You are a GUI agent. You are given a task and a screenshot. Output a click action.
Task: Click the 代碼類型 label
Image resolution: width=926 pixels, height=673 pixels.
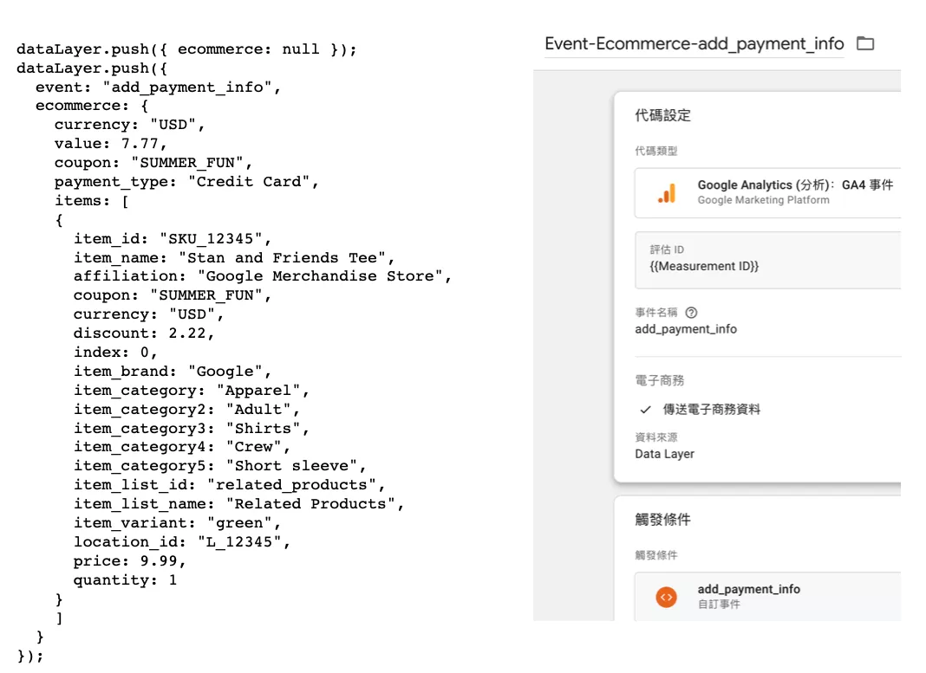pyautogui.click(x=656, y=151)
